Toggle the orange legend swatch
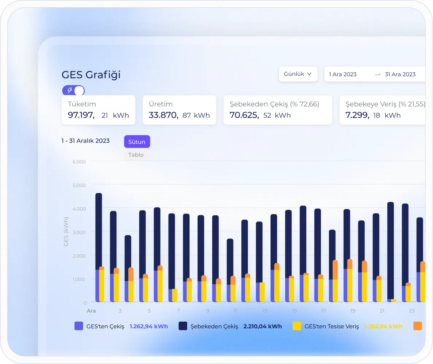Image resolution: width=433 pixels, height=364 pixels. [x=418, y=326]
